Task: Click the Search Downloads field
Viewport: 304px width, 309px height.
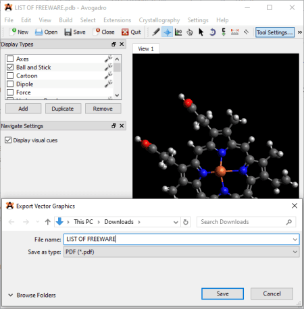Action: (246, 222)
